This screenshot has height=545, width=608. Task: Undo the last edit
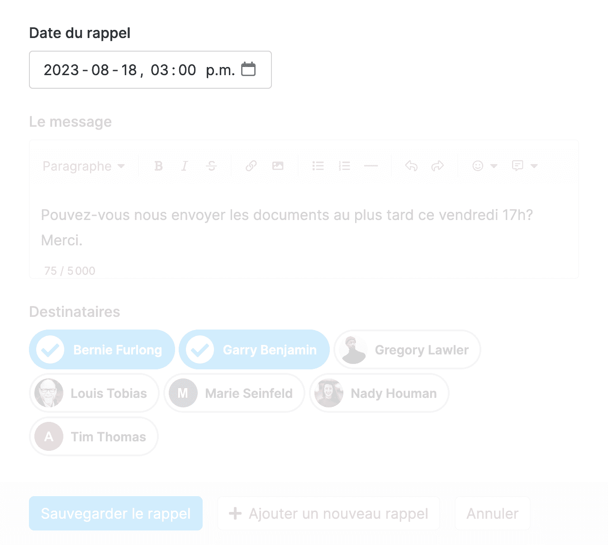pos(411,166)
